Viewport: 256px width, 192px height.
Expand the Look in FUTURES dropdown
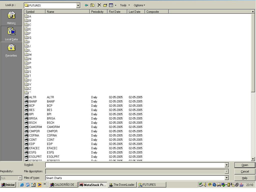[x=78, y=5]
